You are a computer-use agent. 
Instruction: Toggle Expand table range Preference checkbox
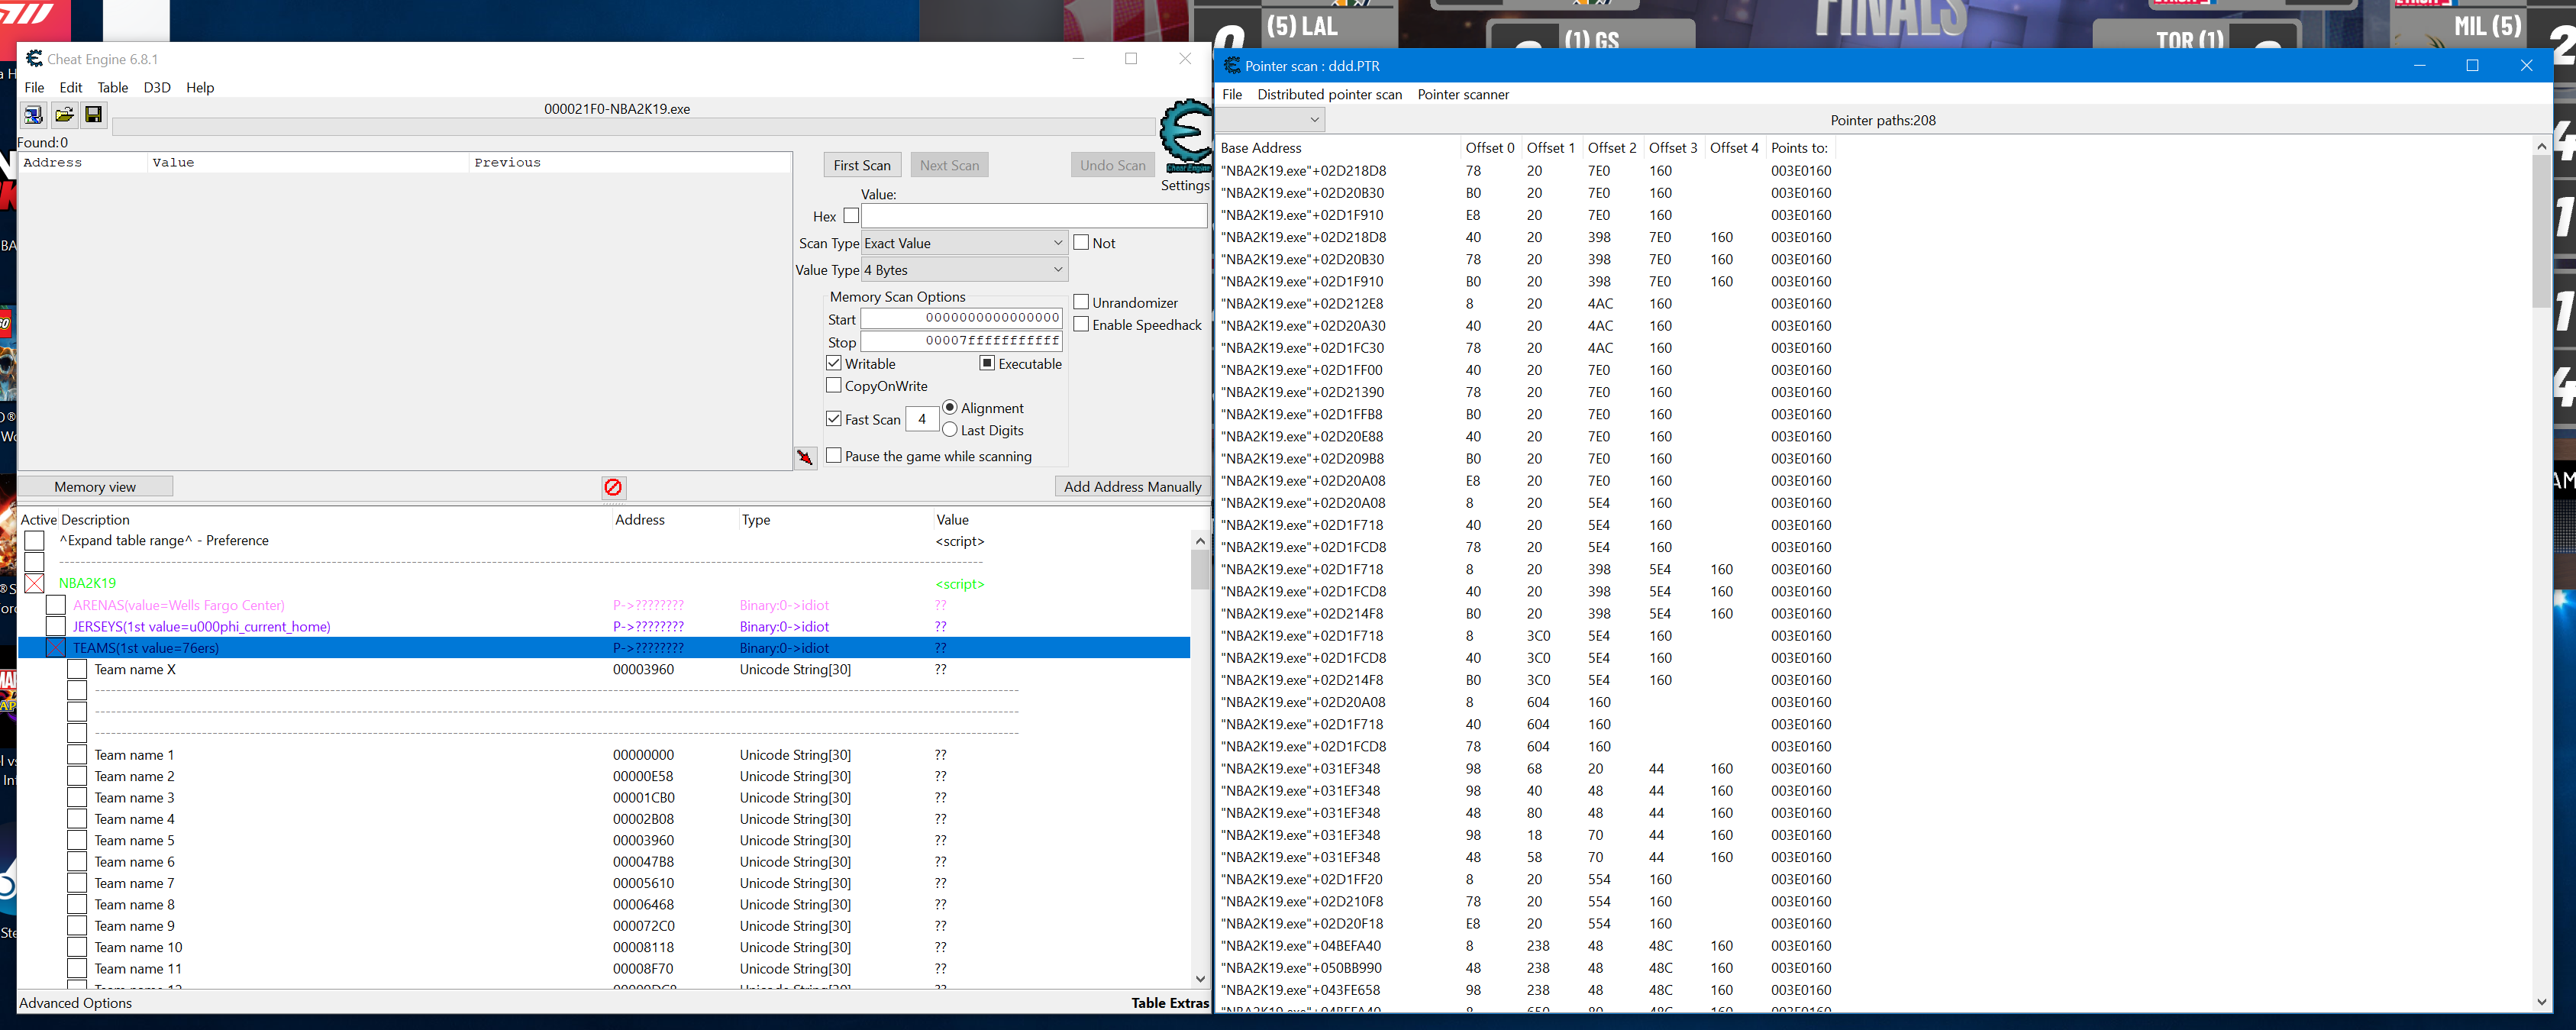[35, 541]
